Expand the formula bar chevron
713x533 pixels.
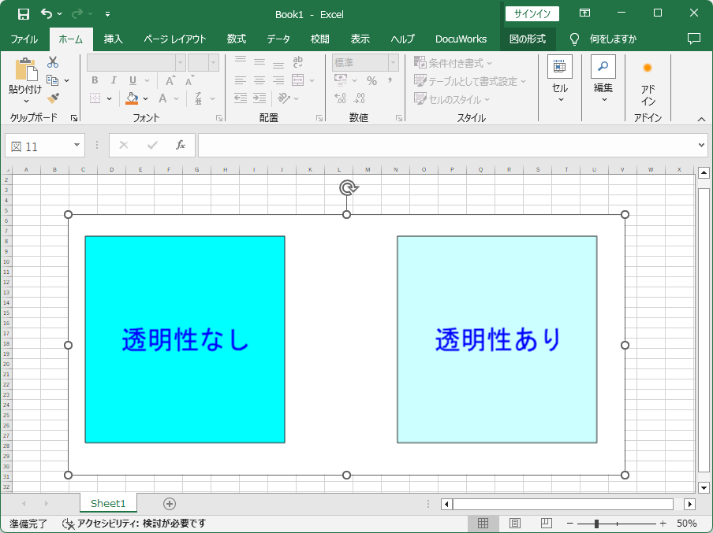point(701,146)
